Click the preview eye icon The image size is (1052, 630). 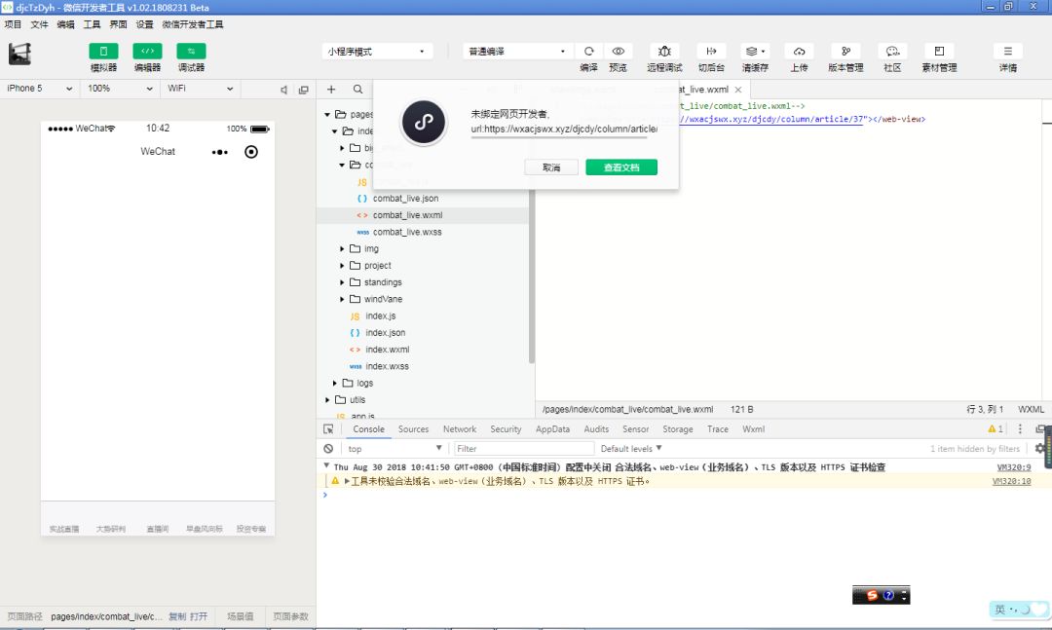(618, 51)
